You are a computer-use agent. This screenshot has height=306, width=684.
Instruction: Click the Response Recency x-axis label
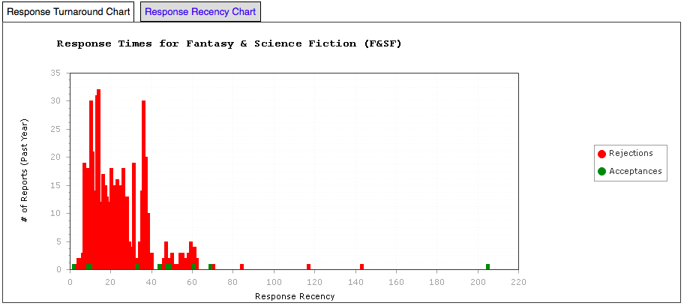click(295, 296)
